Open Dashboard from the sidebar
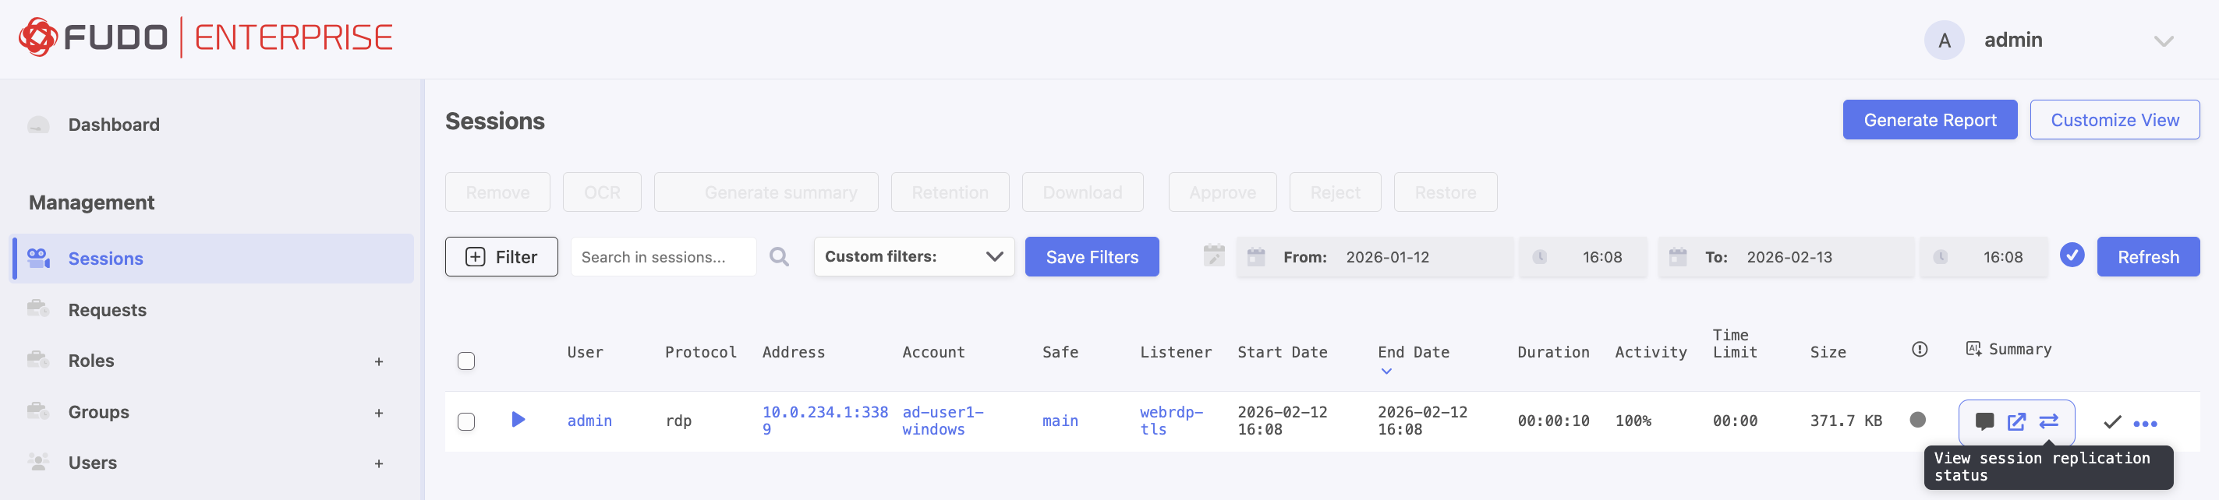This screenshot has width=2219, height=500. [x=114, y=125]
